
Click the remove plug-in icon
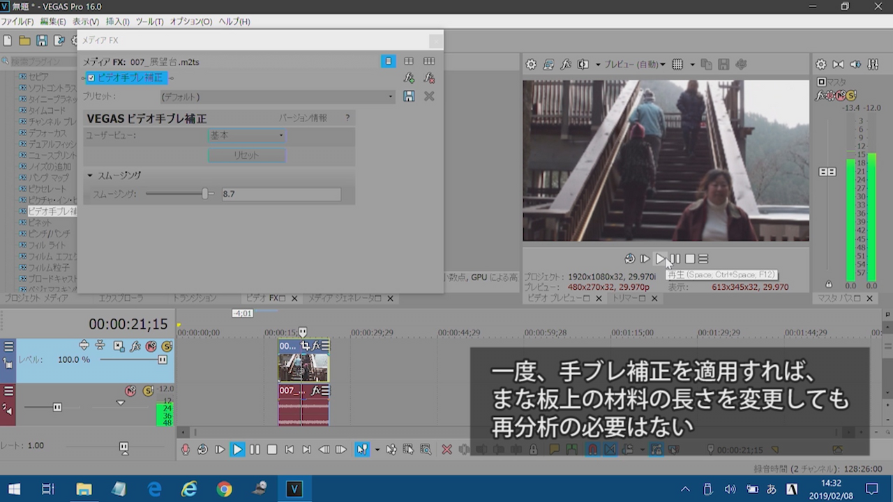pos(429,78)
